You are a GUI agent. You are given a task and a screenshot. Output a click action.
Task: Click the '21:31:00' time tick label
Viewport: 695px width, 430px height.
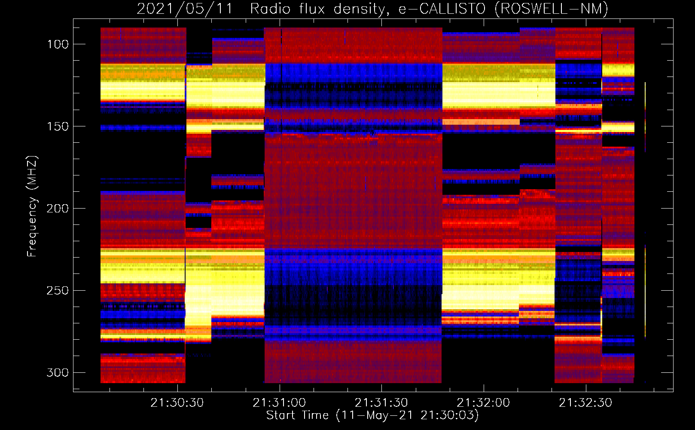click(279, 403)
